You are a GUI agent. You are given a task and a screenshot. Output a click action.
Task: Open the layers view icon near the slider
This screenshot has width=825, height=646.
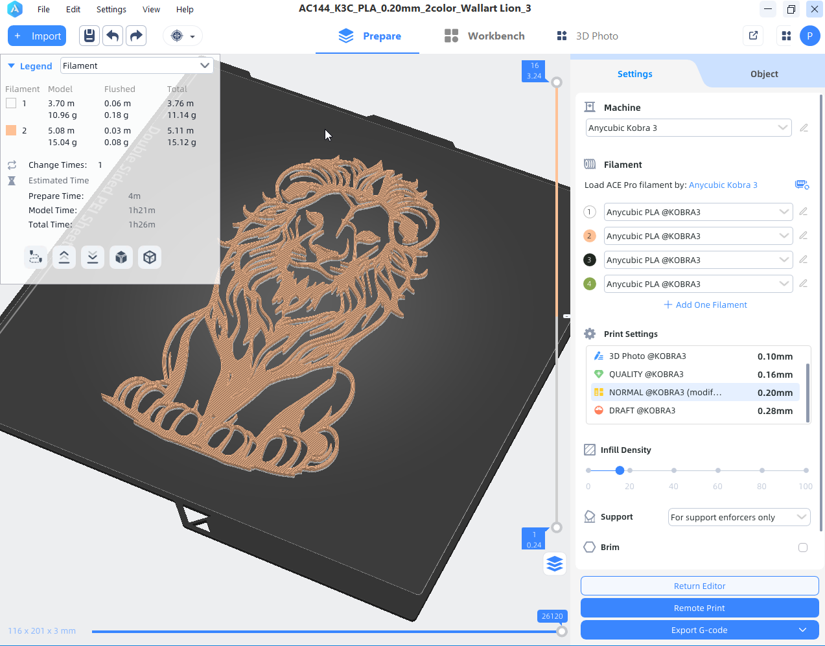coord(555,564)
